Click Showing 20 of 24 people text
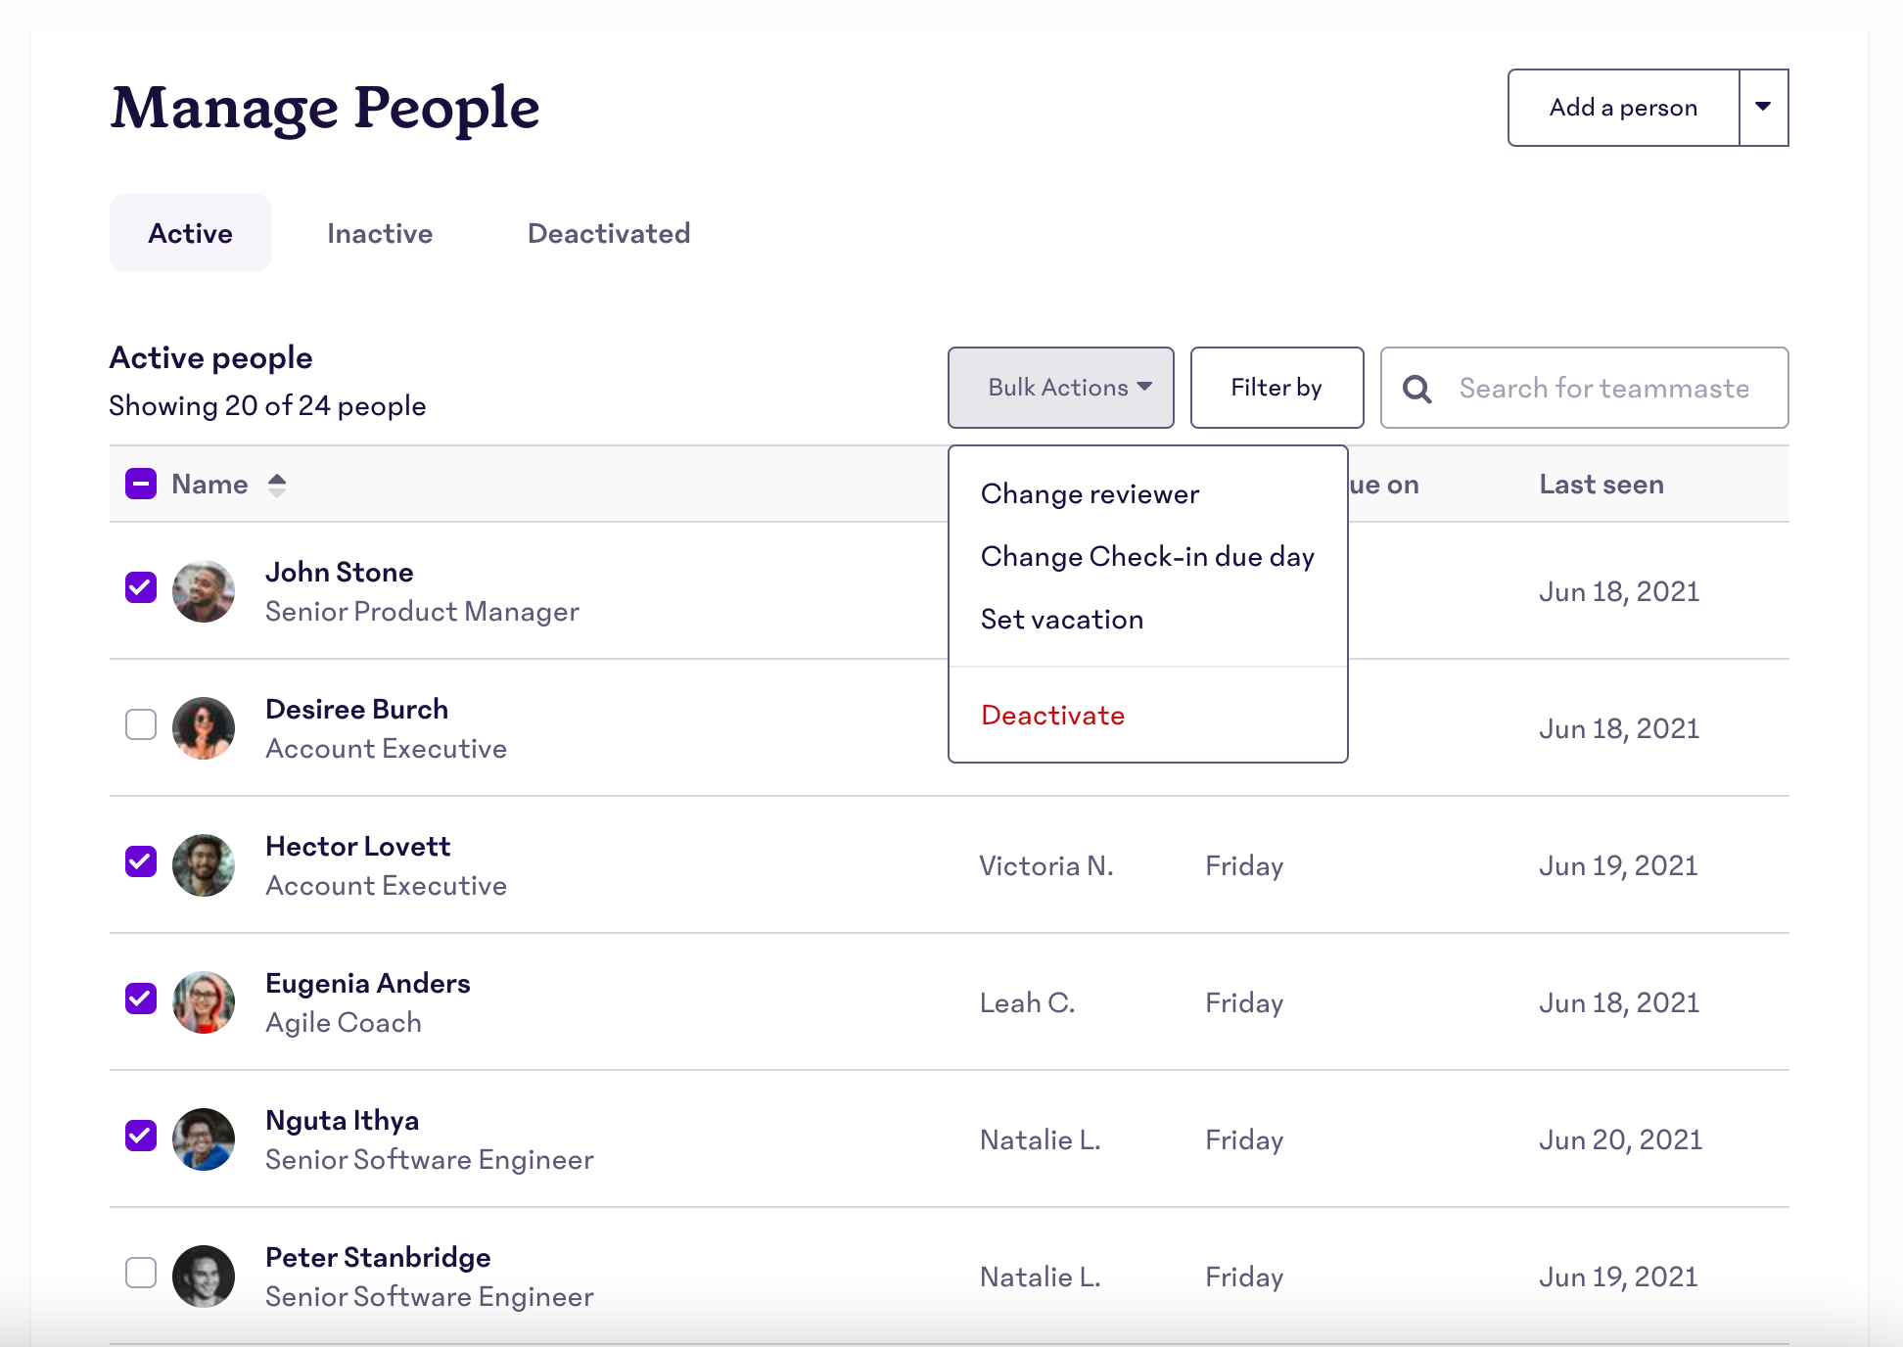This screenshot has width=1903, height=1347. 267,406
